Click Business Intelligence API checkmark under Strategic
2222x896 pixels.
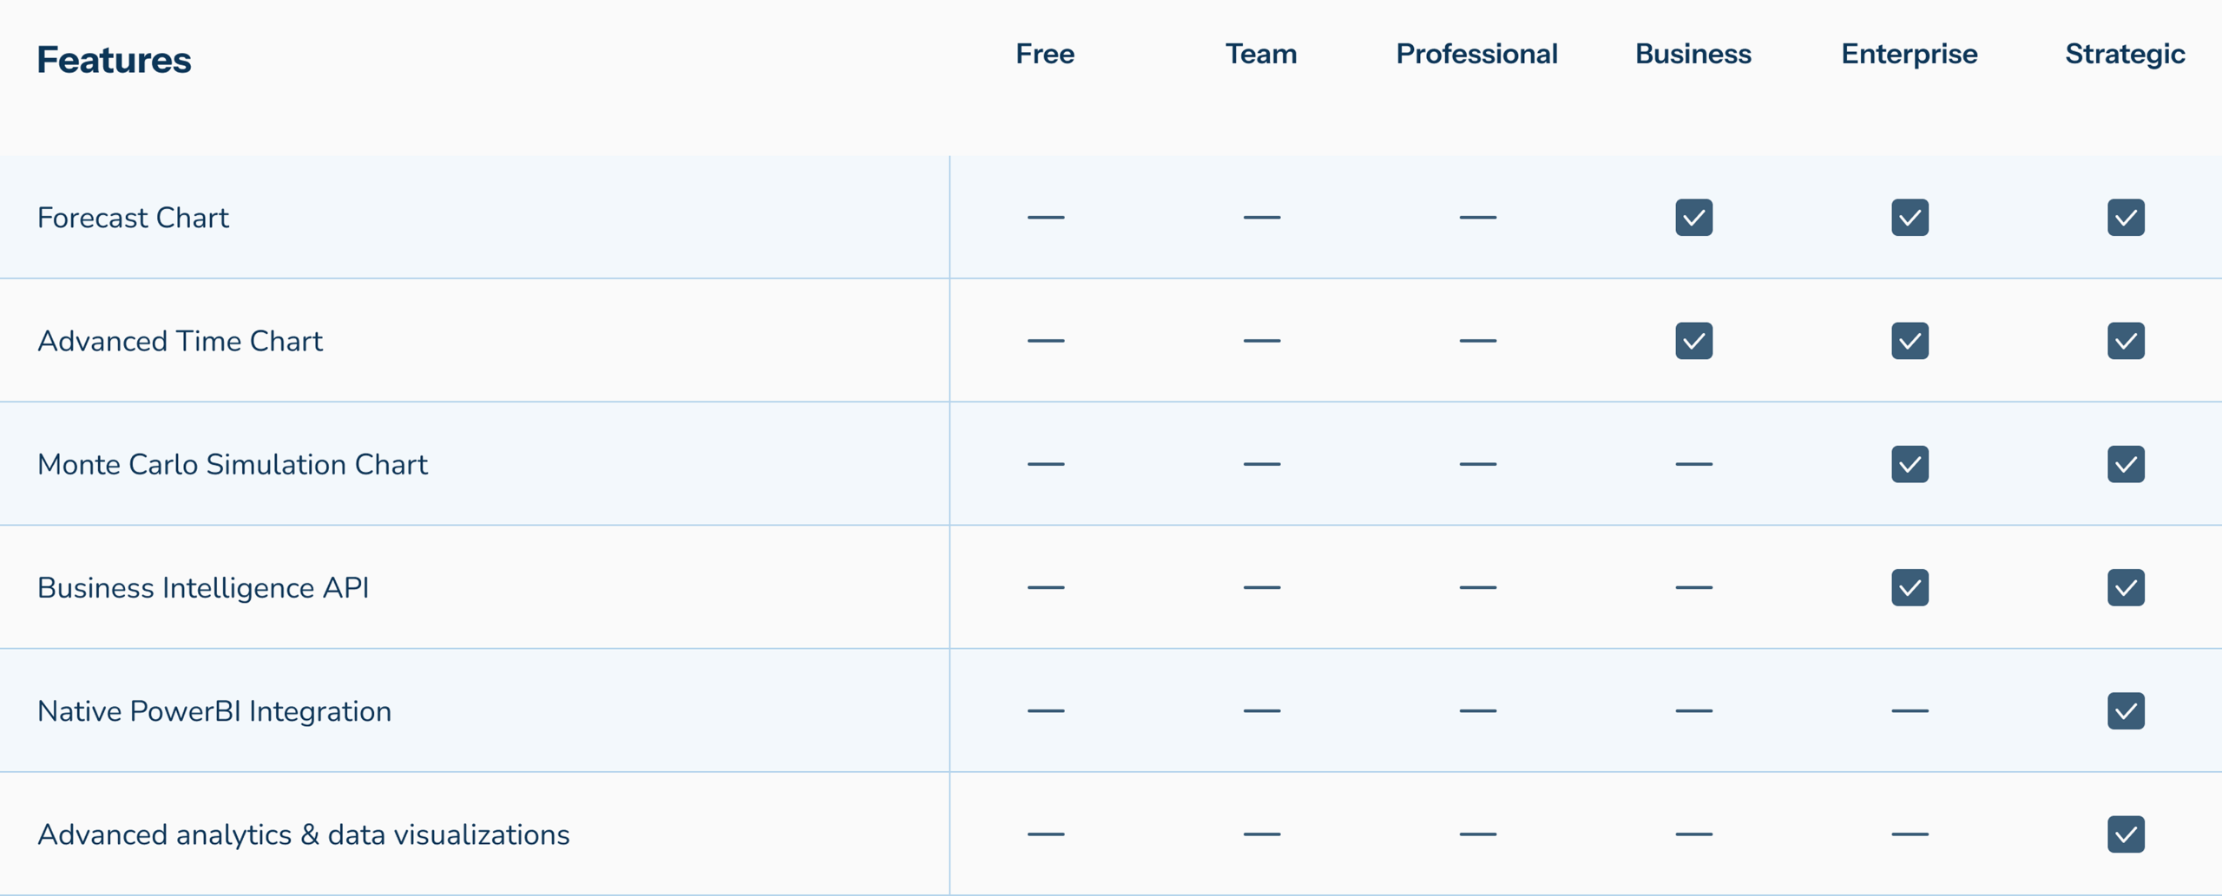click(2126, 587)
